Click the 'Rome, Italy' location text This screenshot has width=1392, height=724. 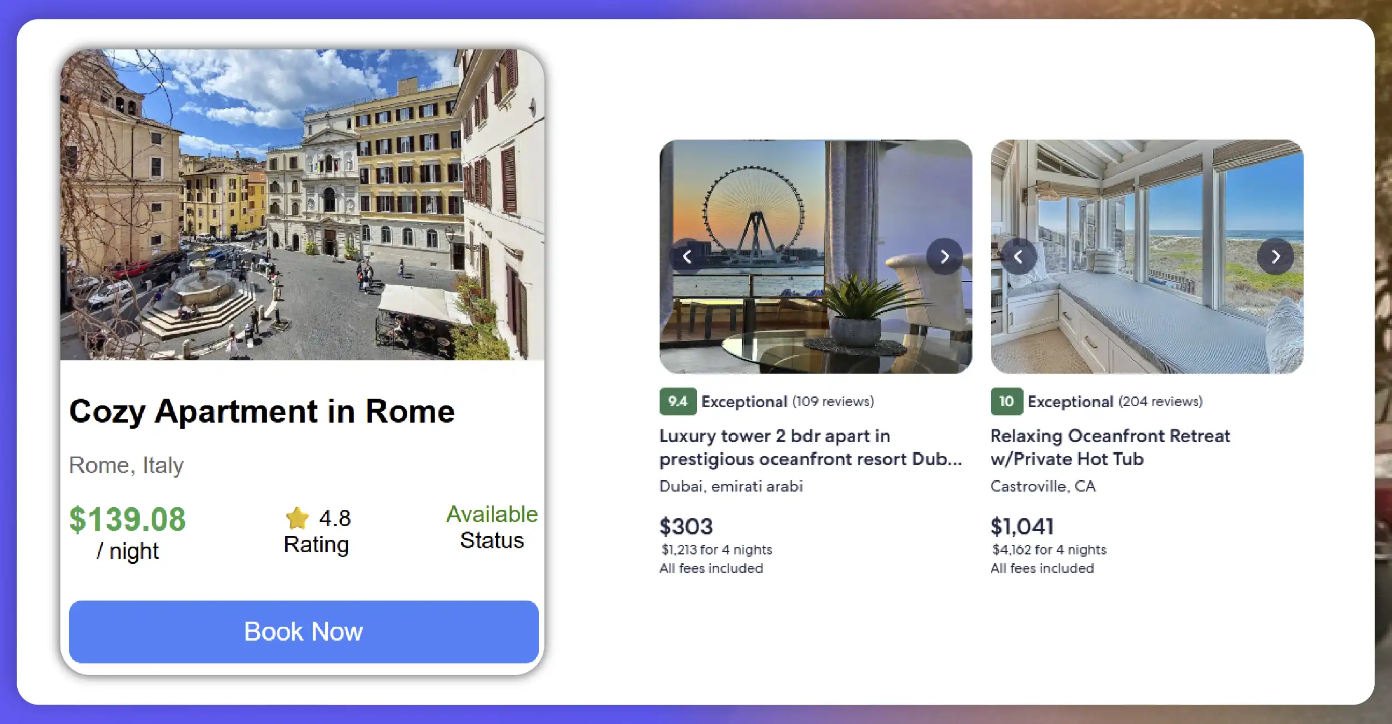pyautogui.click(x=126, y=465)
